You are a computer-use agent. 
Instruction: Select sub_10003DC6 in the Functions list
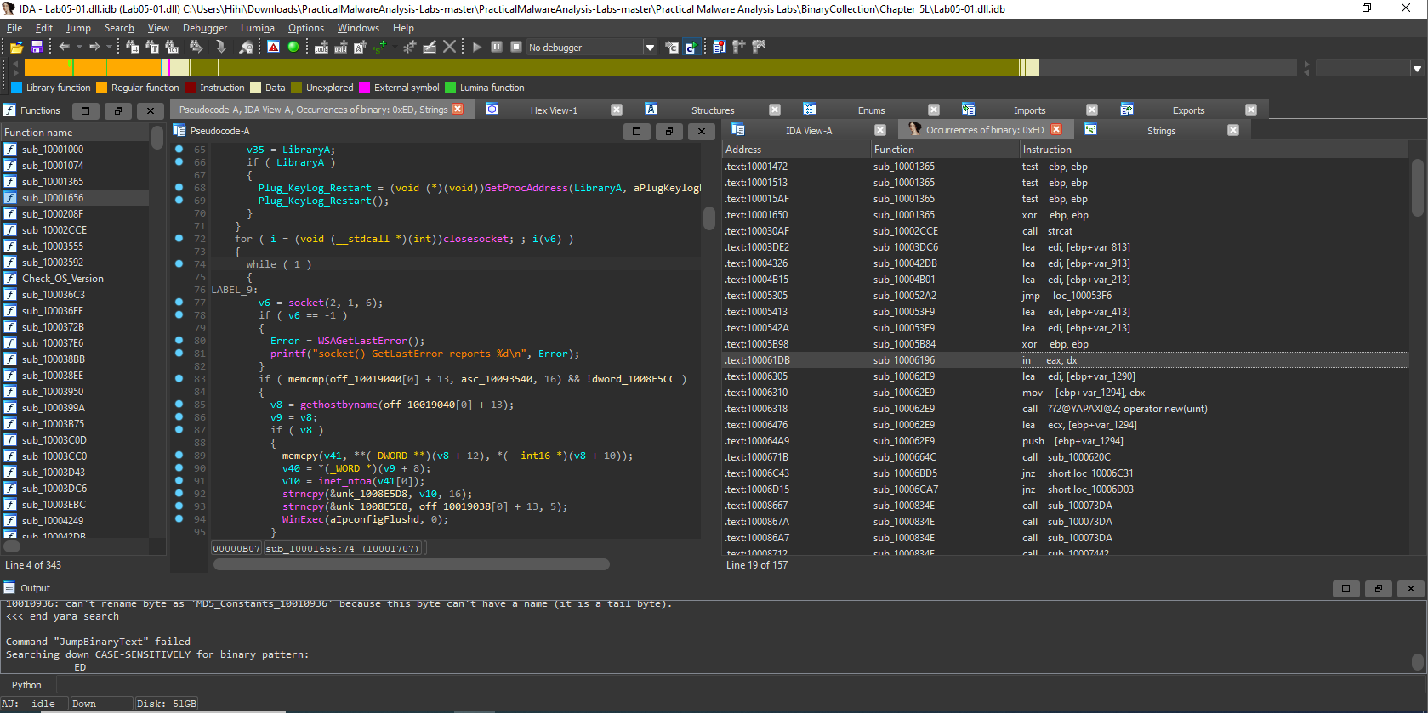[x=54, y=489]
